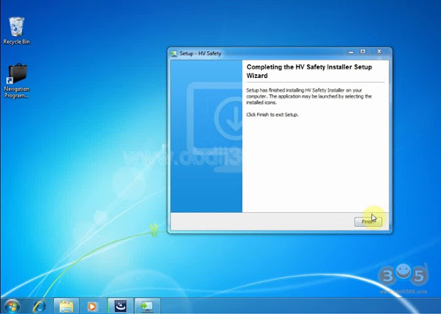Screen dimensions: 441x314
Task: Click the 'Click Finish to exit Setup.' text
Action: [272, 115]
